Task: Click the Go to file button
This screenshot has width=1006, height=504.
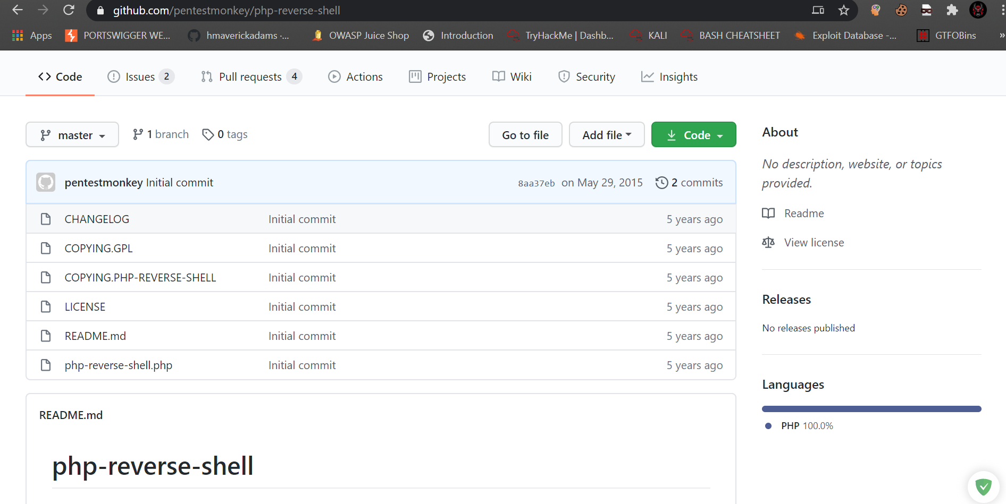Action: pos(525,135)
